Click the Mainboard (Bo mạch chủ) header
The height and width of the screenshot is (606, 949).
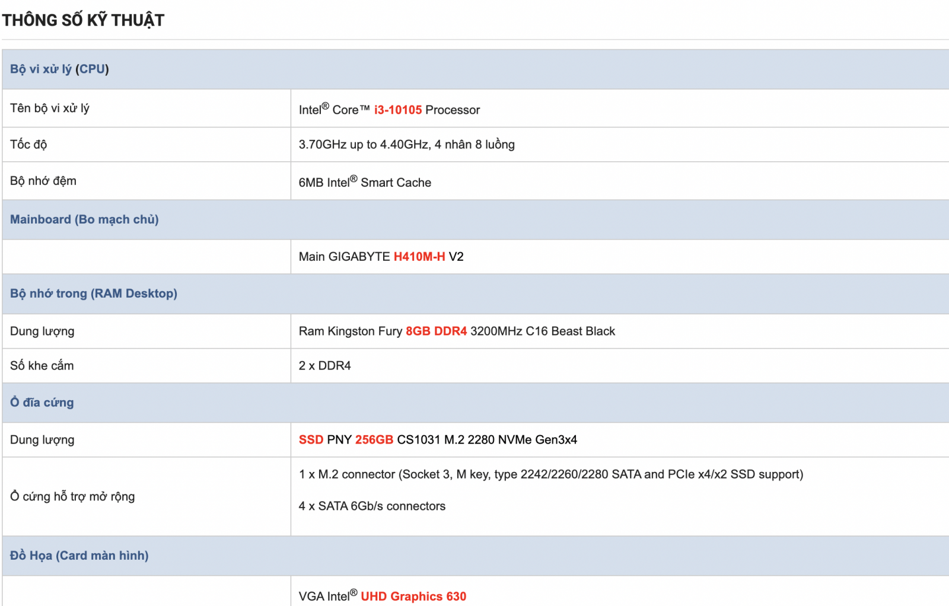(x=84, y=219)
